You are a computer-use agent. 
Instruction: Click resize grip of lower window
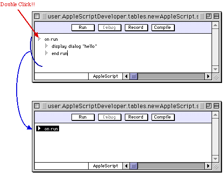216,166
